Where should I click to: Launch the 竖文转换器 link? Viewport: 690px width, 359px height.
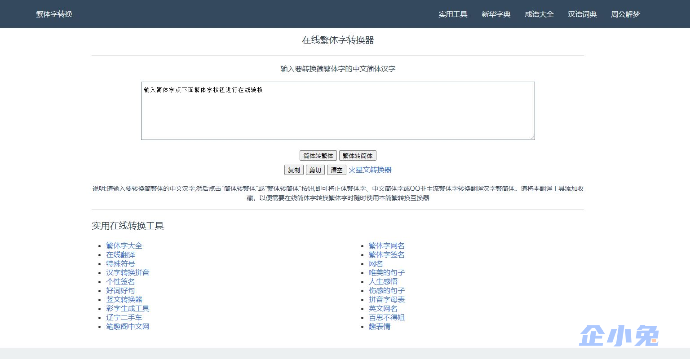coord(124,299)
